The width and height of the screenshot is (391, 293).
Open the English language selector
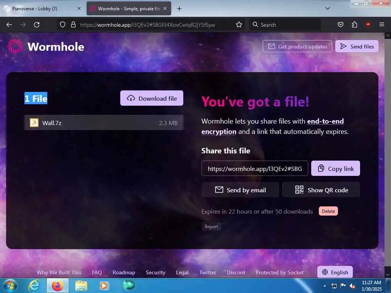(335, 272)
